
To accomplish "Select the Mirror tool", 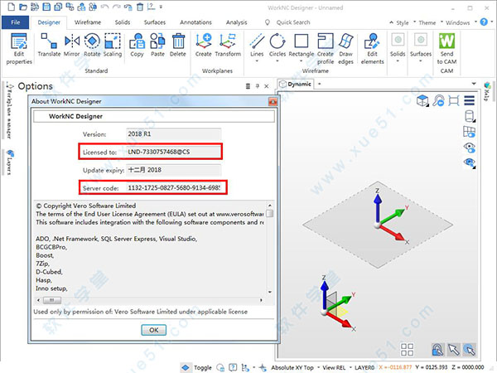I will pos(71,46).
